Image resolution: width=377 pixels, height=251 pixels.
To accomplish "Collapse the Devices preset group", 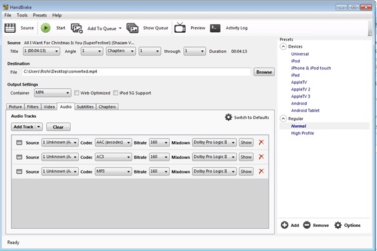I will click(x=283, y=46).
